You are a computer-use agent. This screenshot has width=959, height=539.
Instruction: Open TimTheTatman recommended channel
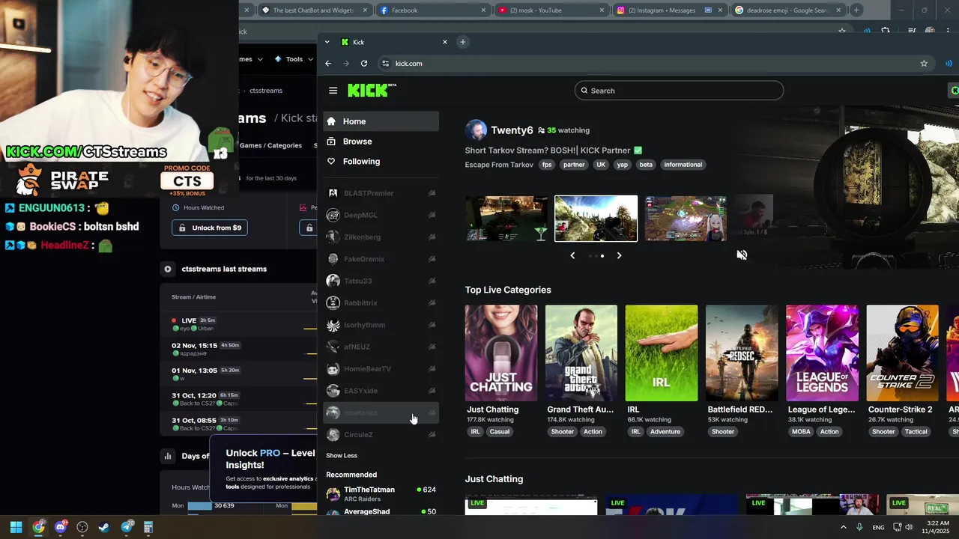coord(381,494)
